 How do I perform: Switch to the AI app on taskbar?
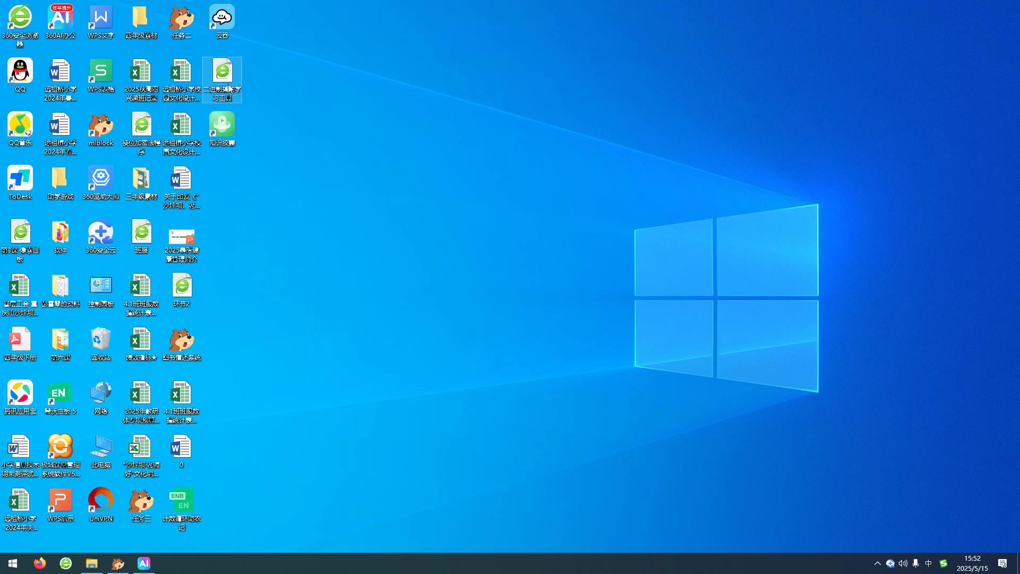[144, 563]
